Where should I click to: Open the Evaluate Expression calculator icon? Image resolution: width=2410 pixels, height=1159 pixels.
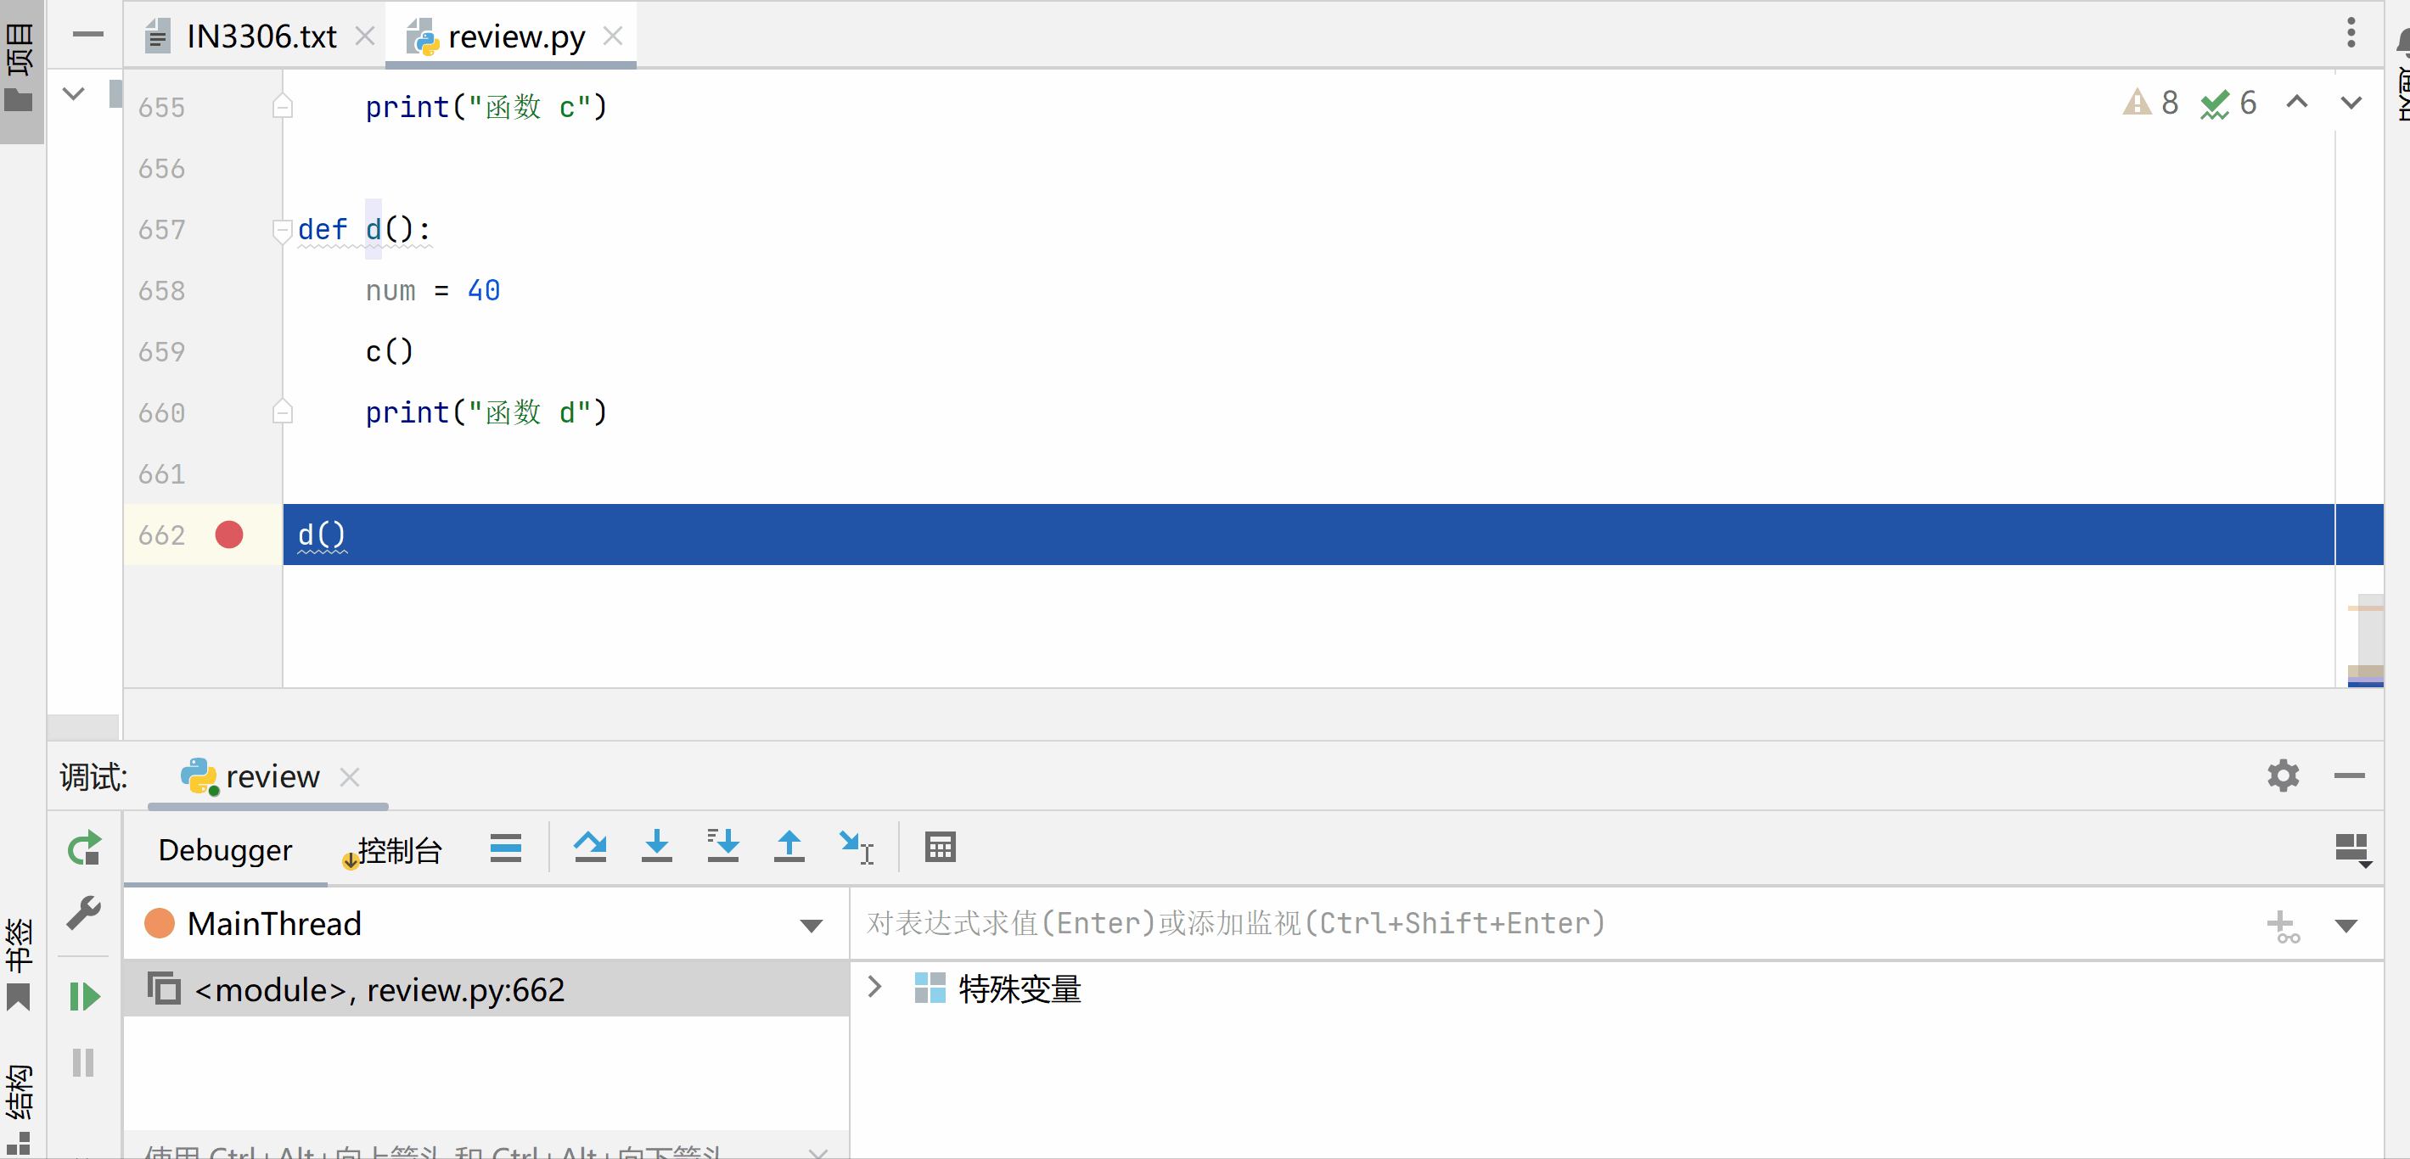(940, 848)
